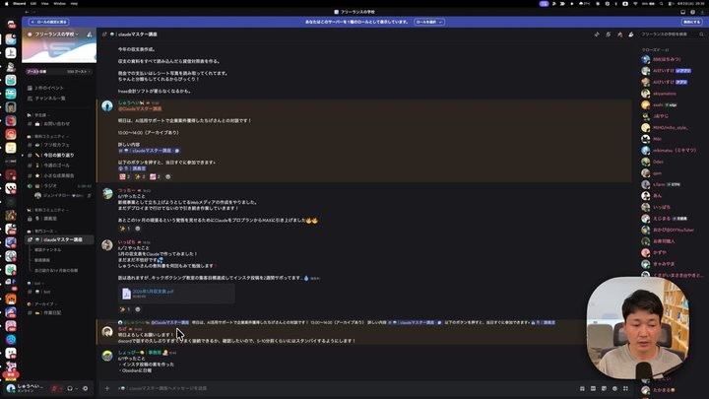
Task: Open direct messages home icon
Action: 11,25
